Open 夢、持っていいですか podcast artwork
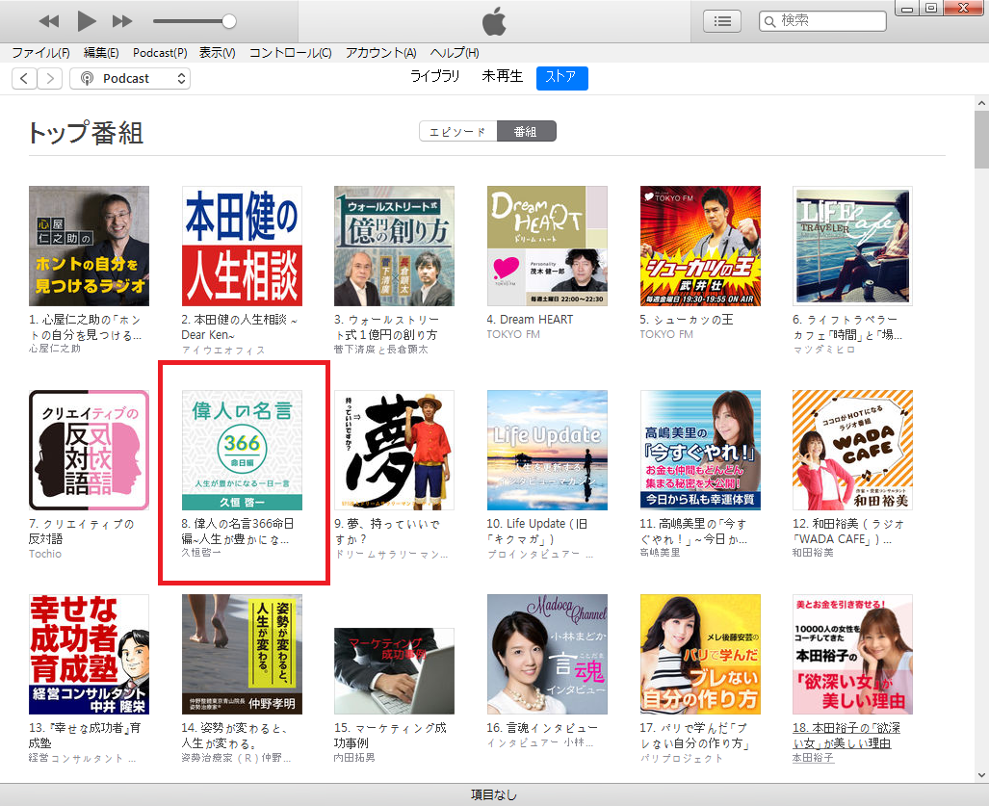989x806 pixels. tap(394, 451)
